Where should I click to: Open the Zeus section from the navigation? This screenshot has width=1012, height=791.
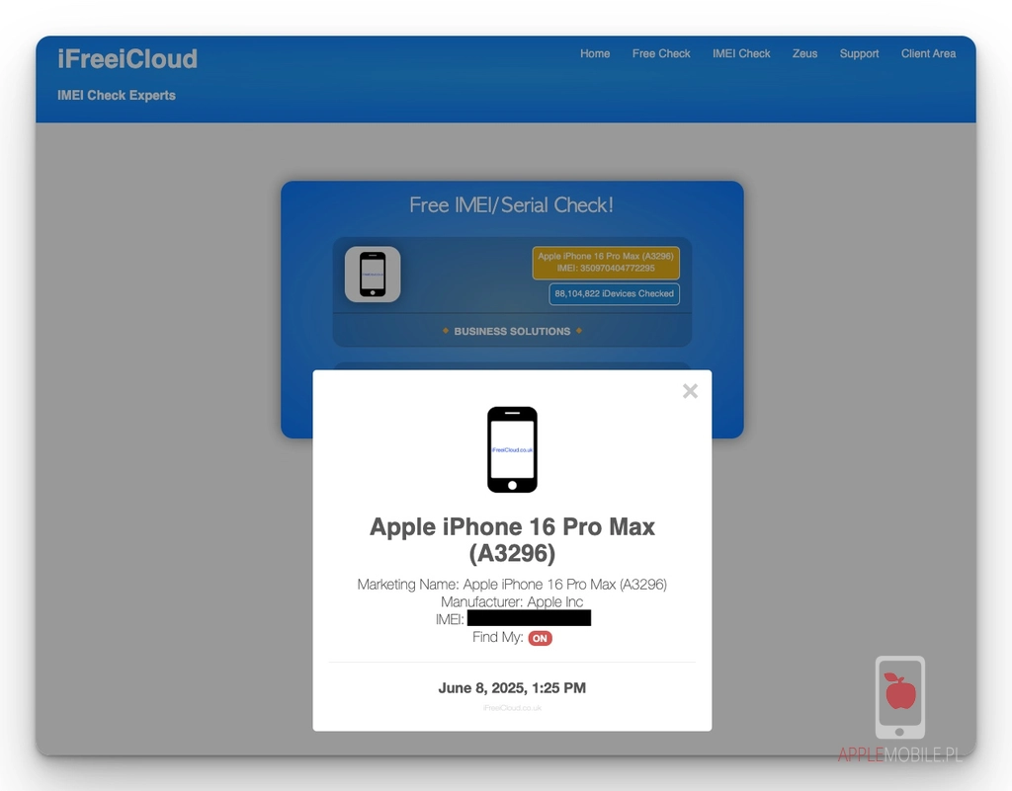[x=804, y=54]
